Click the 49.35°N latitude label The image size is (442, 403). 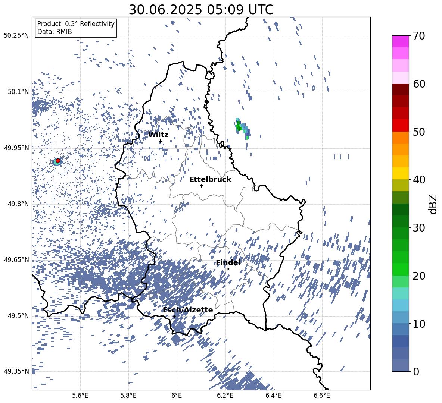pos(16,371)
